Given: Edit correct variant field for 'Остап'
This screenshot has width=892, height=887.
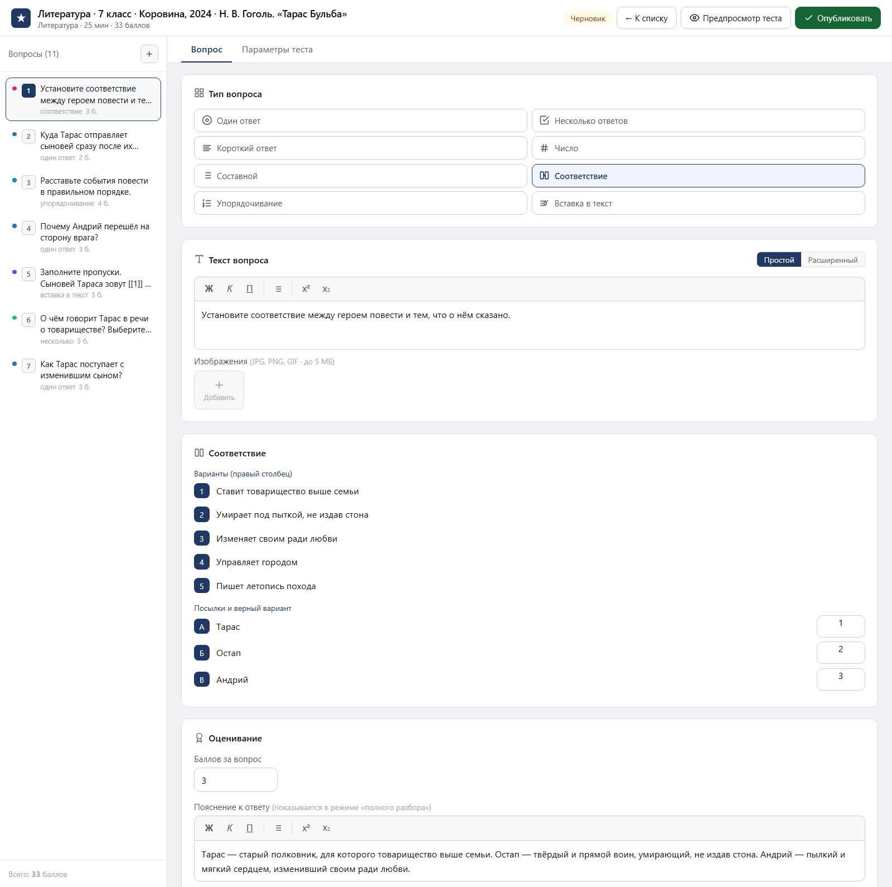Looking at the screenshot, I should click(x=841, y=653).
